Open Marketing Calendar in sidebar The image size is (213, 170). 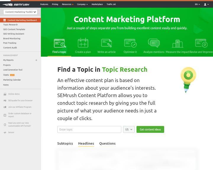point(12,80)
